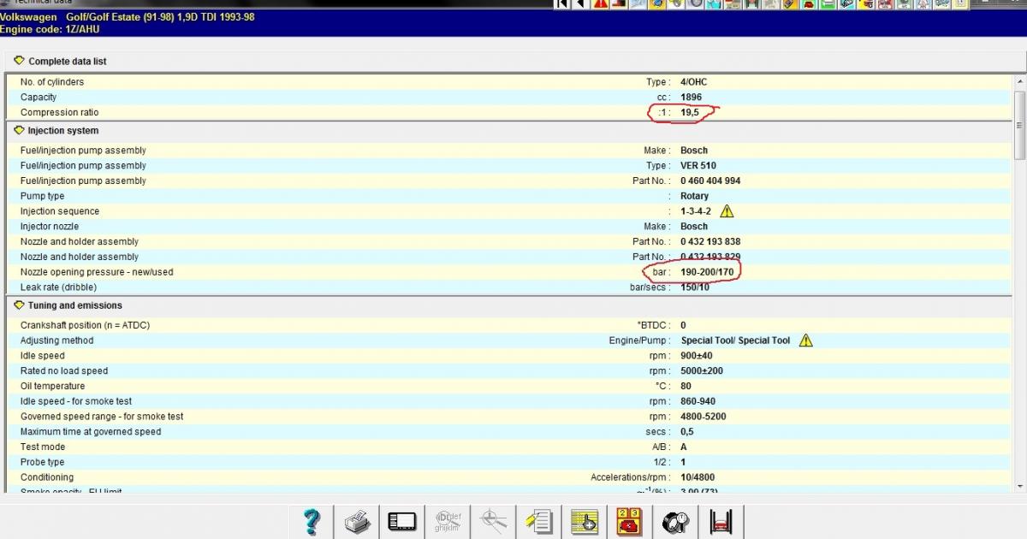Open the notes page with pencil icon
The height and width of the screenshot is (539, 1027).
[x=539, y=521]
